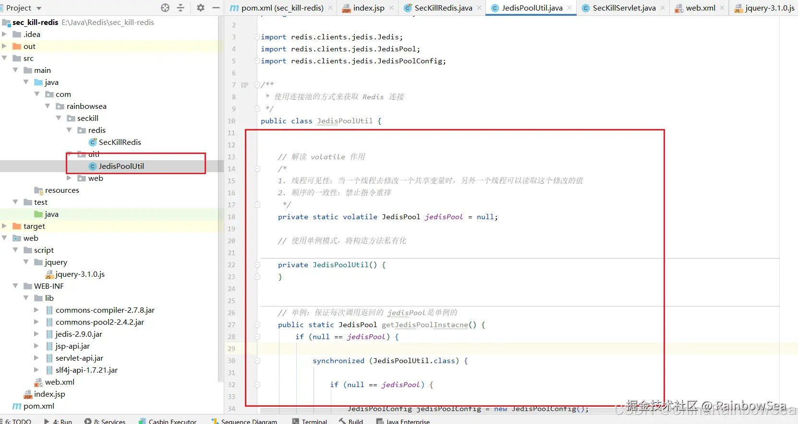Image resolution: width=798 pixels, height=424 pixels.
Task: Fold the Javadoc comment at line 7
Action: [x=257, y=85]
